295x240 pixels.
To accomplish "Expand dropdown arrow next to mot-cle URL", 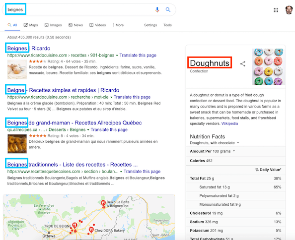I will pos(111,97).
